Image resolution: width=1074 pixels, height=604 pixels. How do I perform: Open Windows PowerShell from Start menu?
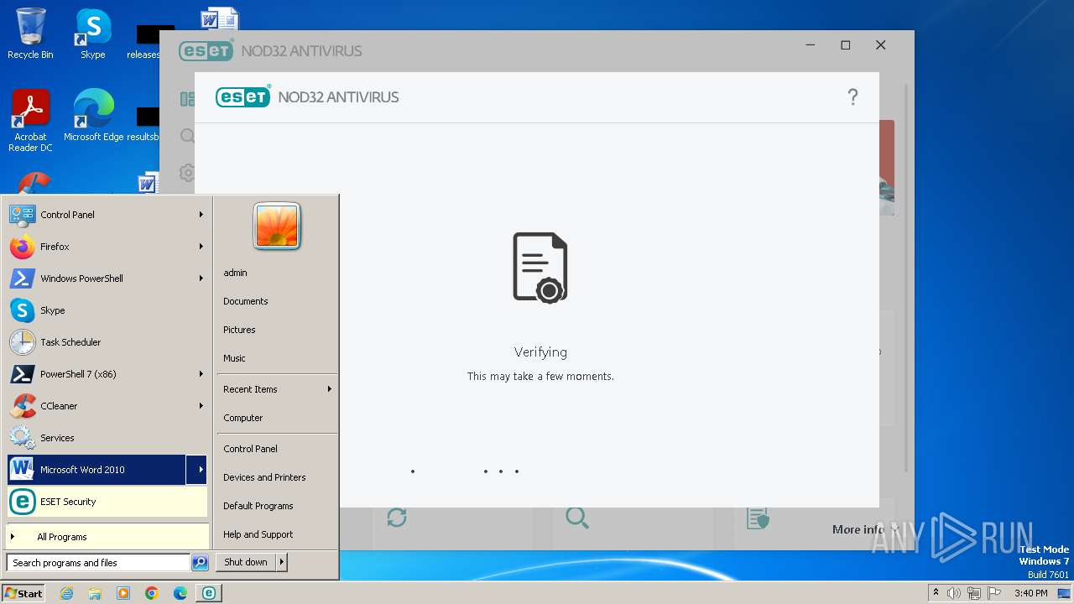click(107, 279)
